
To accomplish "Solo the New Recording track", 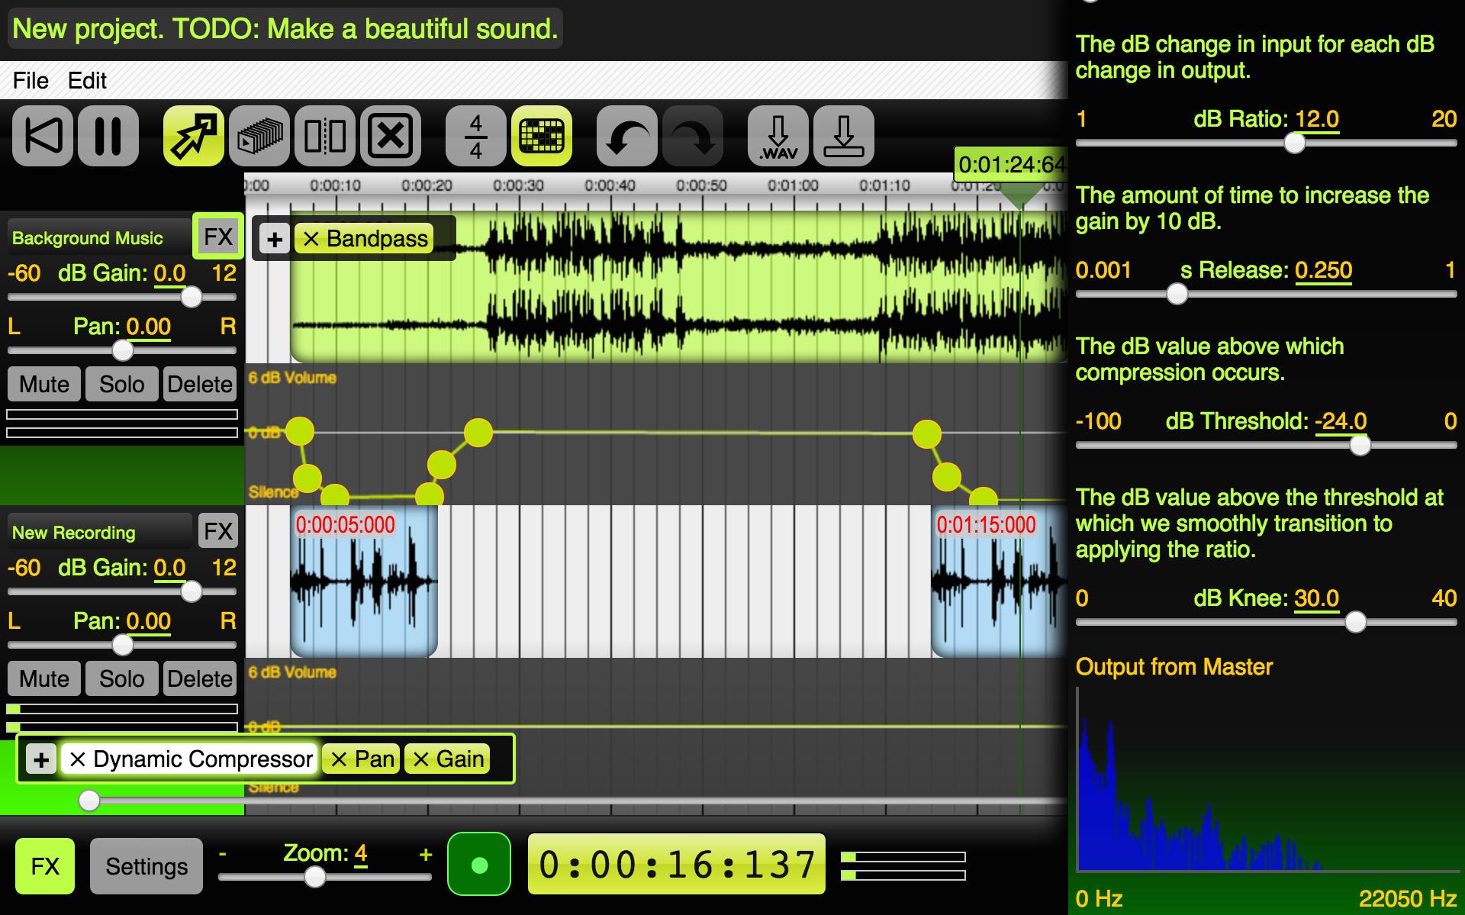I will coord(122,678).
